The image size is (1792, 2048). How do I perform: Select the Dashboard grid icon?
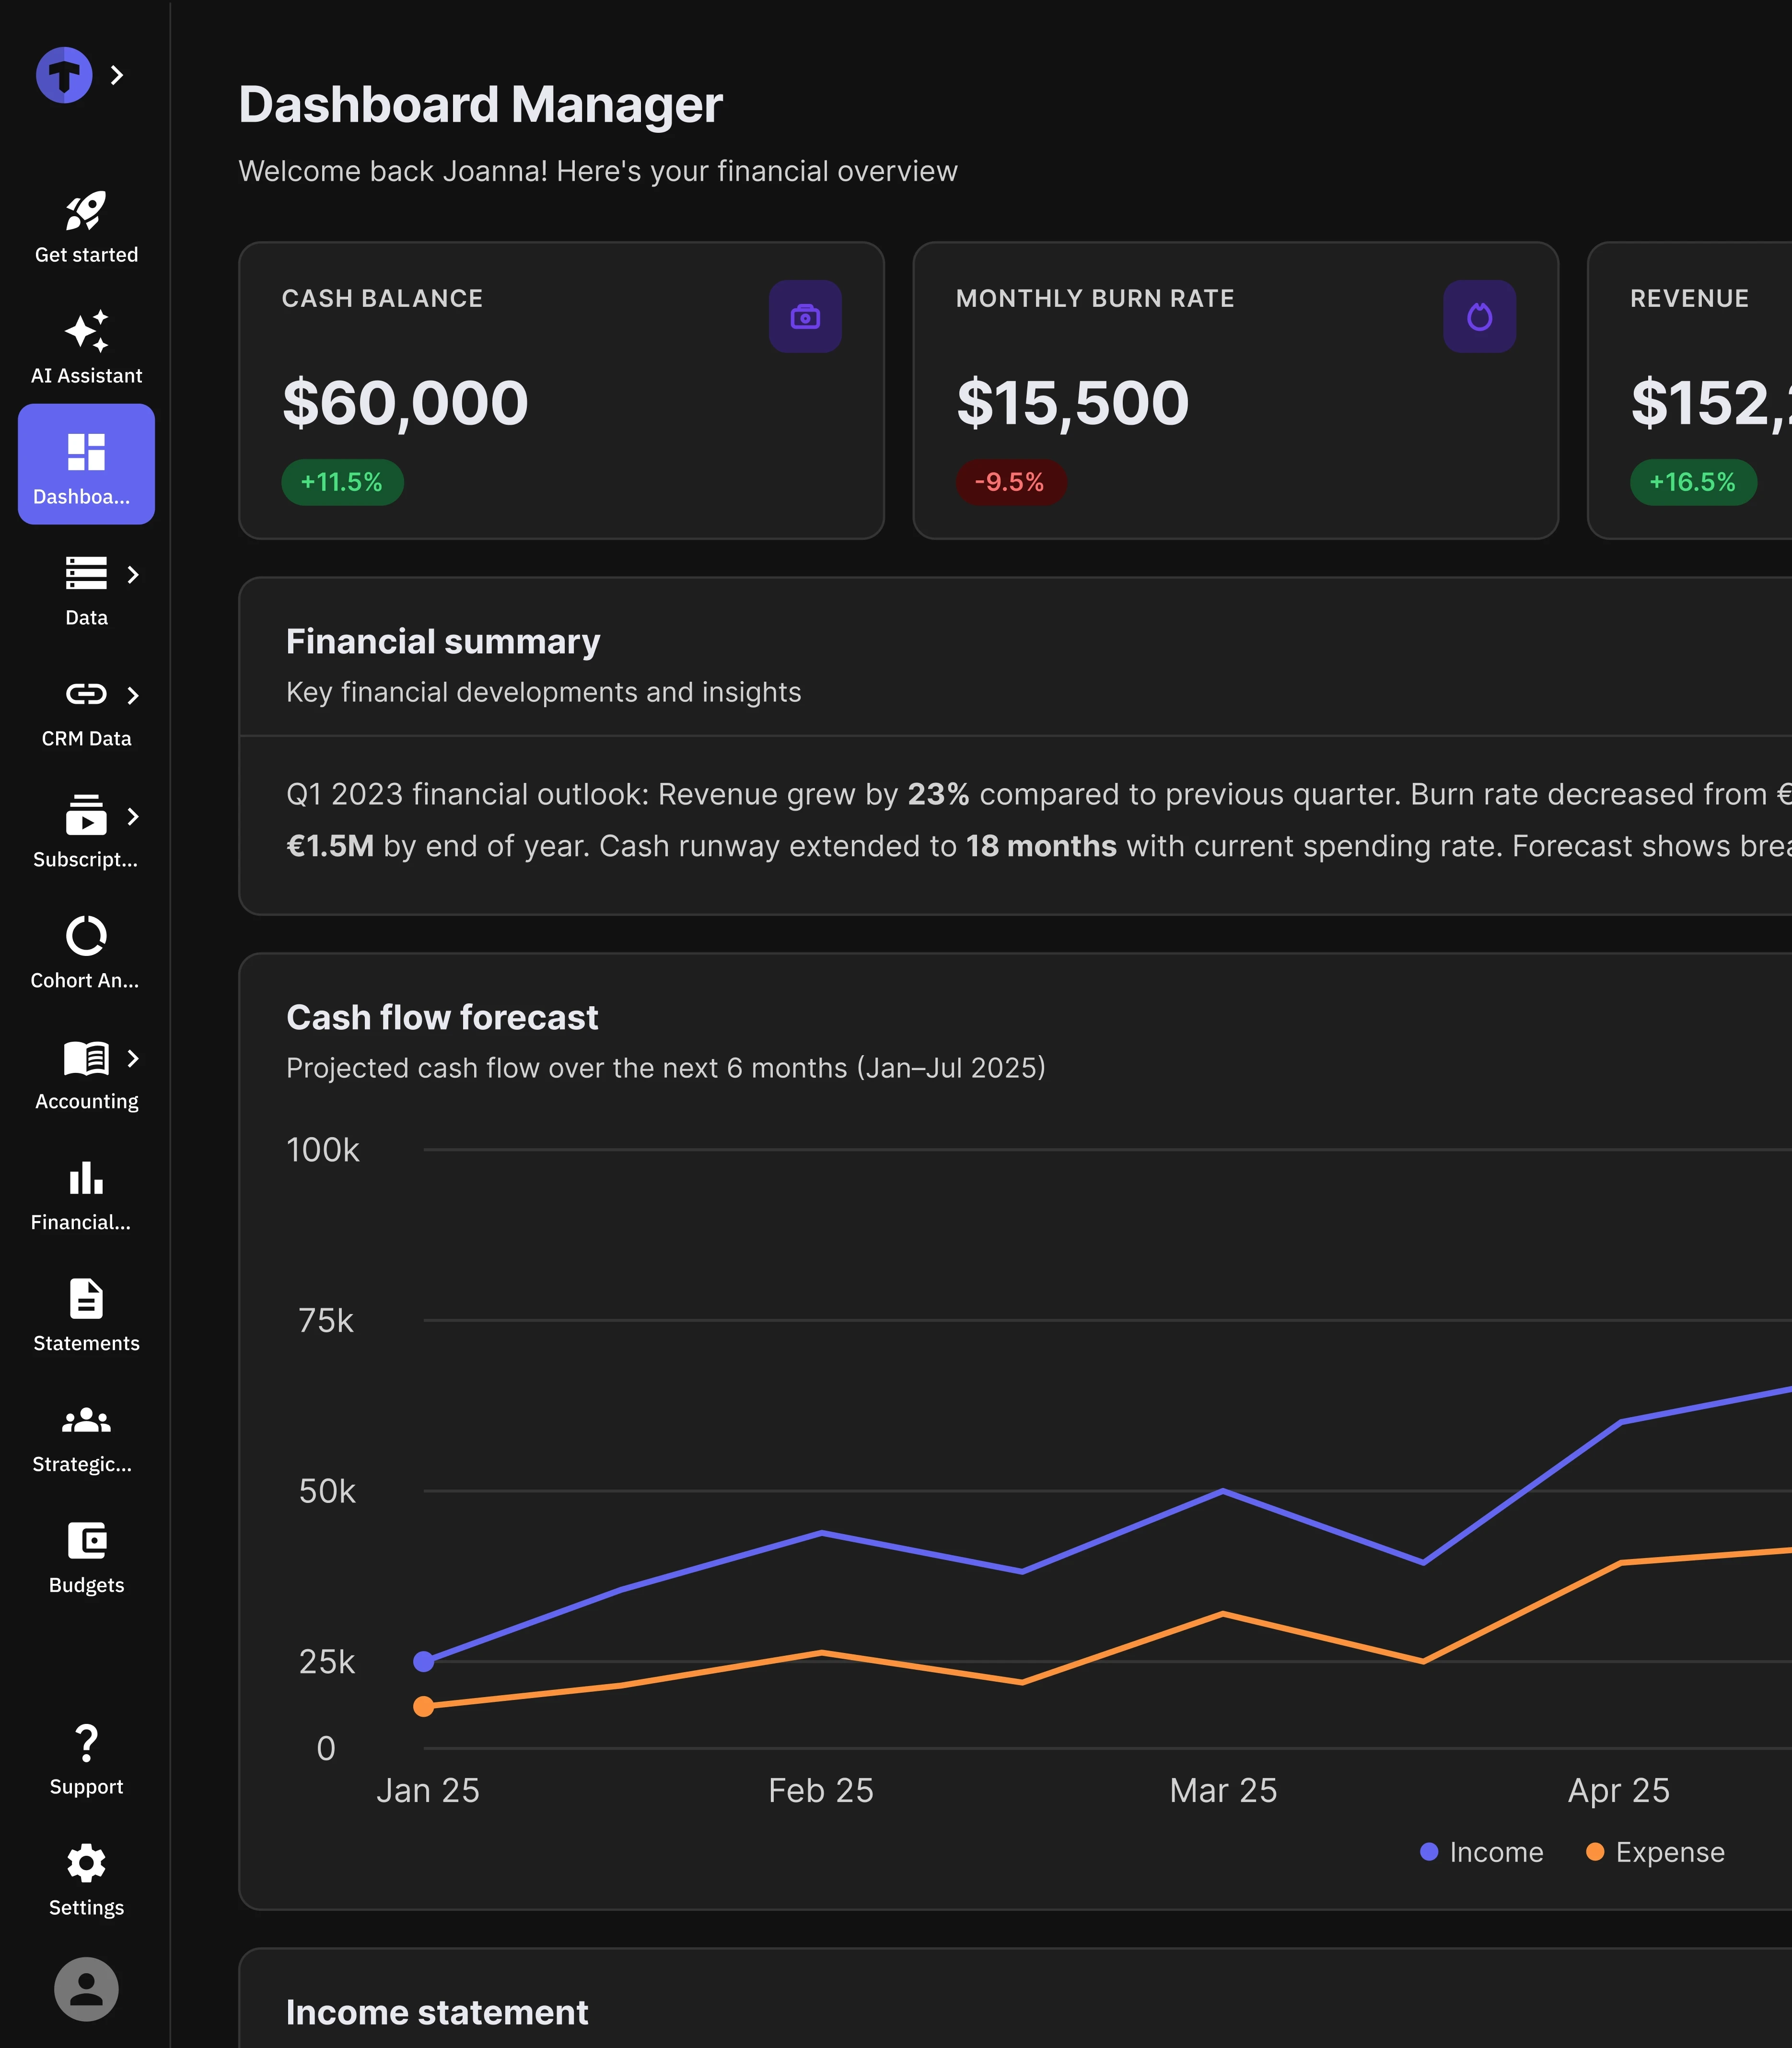86,452
